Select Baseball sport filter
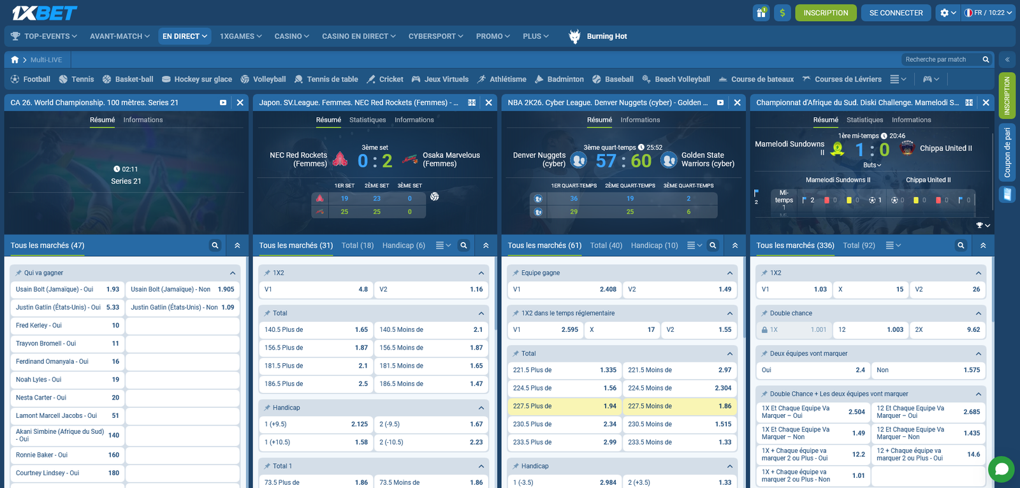Viewport: 1020px width, 488px height. 613,80
